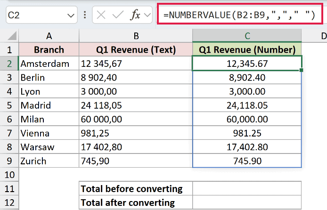Select empty cell next to Total before converting
This screenshot has height=210, width=327.
[x=247, y=188]
